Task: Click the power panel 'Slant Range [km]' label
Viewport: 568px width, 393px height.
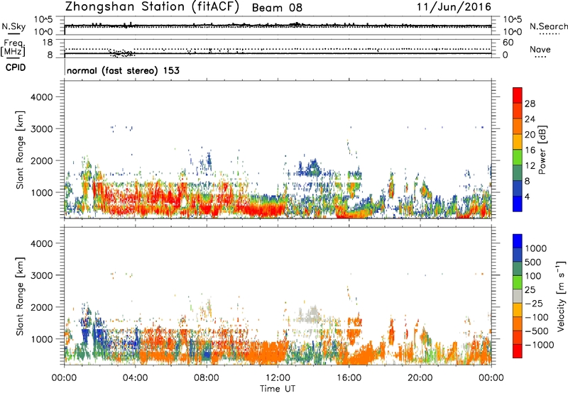Action: tap(20, 150)
